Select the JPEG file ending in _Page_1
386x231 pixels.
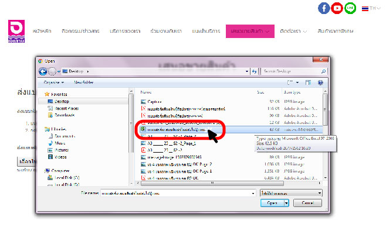click(x=171, y=143)
